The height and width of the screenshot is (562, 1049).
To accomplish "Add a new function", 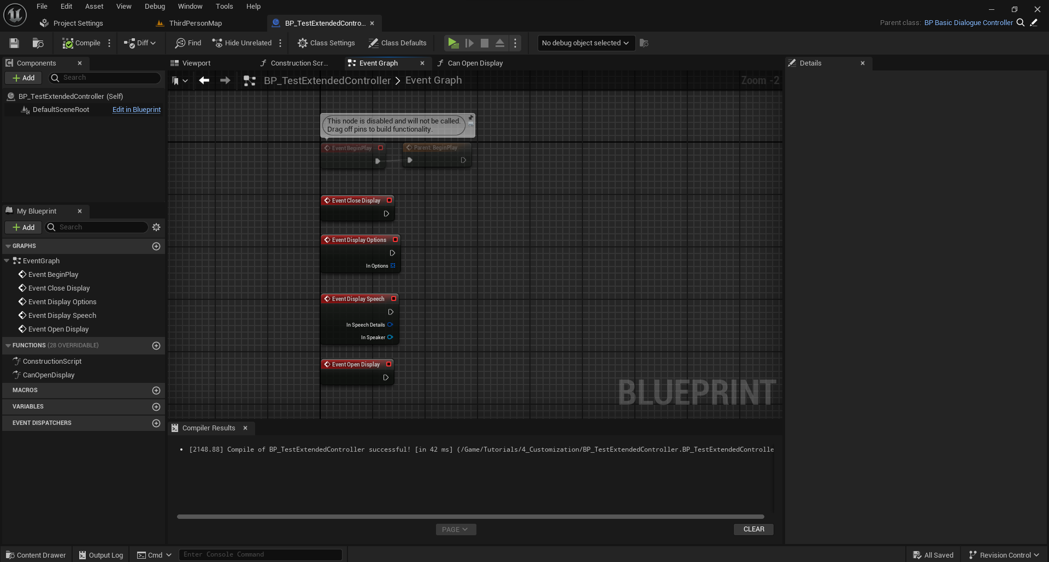I will (156, 346).
